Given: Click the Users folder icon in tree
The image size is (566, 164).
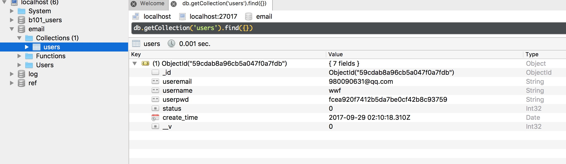Looking at the screenshot, I should pos(29,65).
